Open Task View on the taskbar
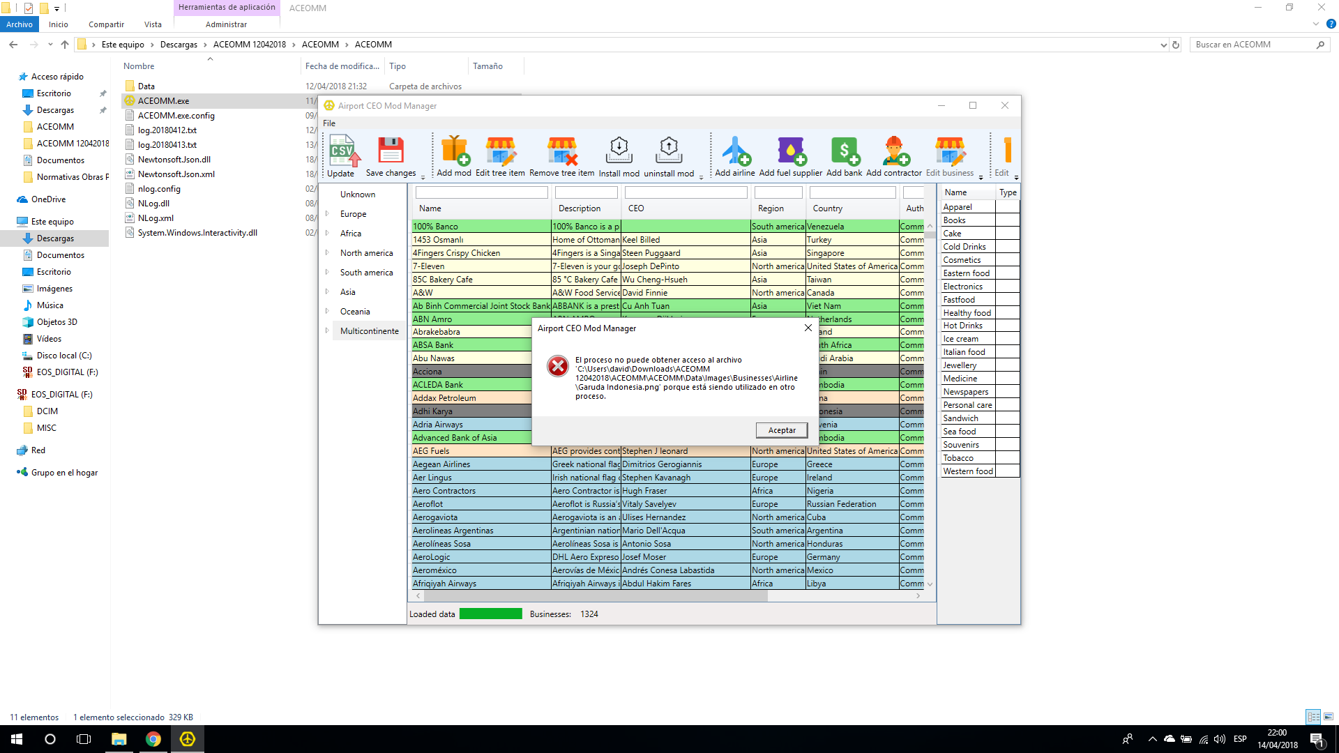This screenshot has width=1339, height=753. pyautogui.click(x=84, y=739)
